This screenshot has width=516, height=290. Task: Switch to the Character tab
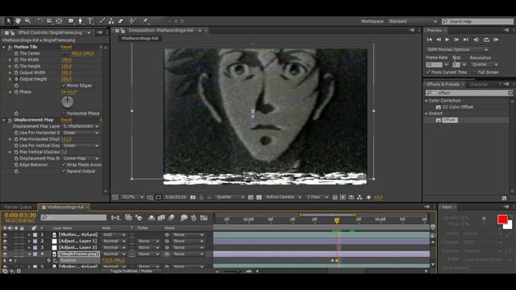click(x=478, y=85)
